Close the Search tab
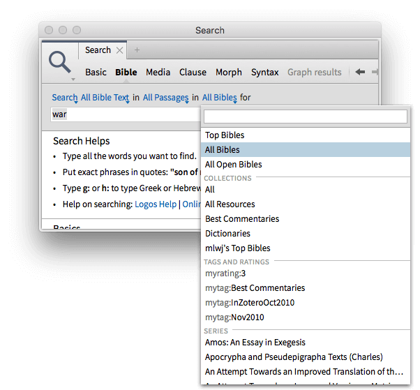The width and height of the screenshot is (420, 390). coord(119,50)
